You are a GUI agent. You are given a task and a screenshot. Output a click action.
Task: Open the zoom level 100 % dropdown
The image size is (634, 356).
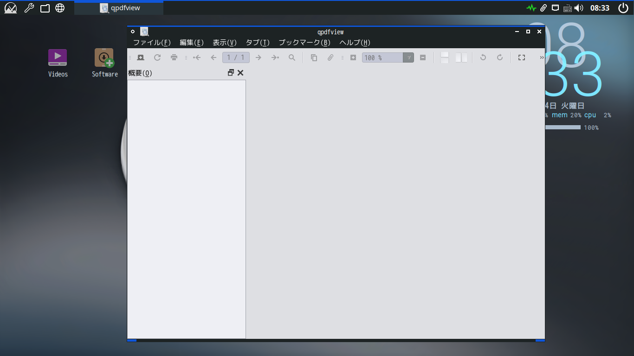(x=408, y=57)
